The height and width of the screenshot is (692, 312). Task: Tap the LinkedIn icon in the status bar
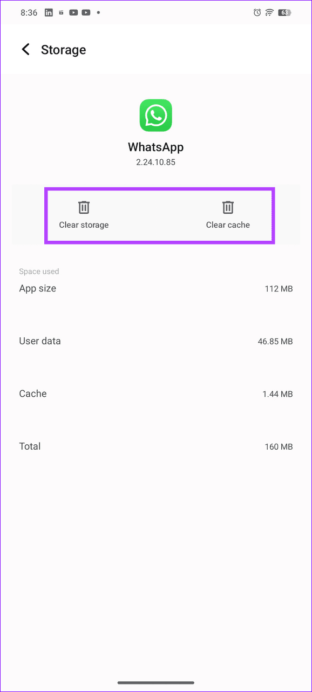[x=49, y=12]
